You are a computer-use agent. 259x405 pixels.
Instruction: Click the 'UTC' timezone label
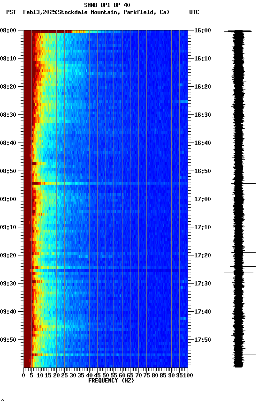click(x=194, y=12)
